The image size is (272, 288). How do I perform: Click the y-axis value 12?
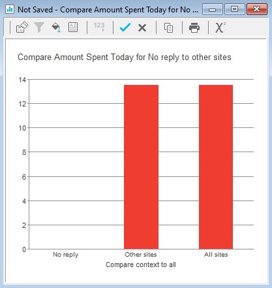(x=22, y=104)
